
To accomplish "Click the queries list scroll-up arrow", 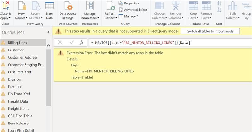I will pos(49,45).
